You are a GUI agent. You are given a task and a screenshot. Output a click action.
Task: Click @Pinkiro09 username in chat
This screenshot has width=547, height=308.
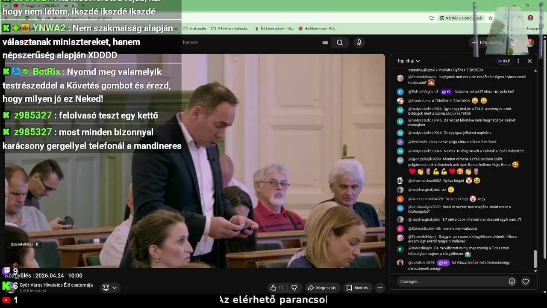point(418,142)
